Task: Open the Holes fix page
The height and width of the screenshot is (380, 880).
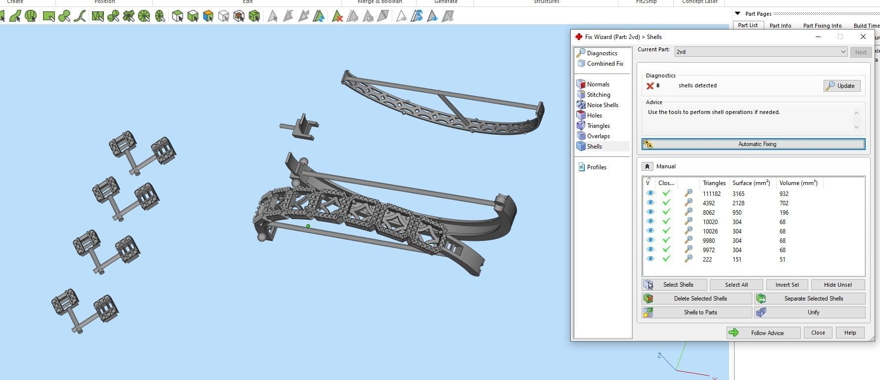Action: click(594, 115)
